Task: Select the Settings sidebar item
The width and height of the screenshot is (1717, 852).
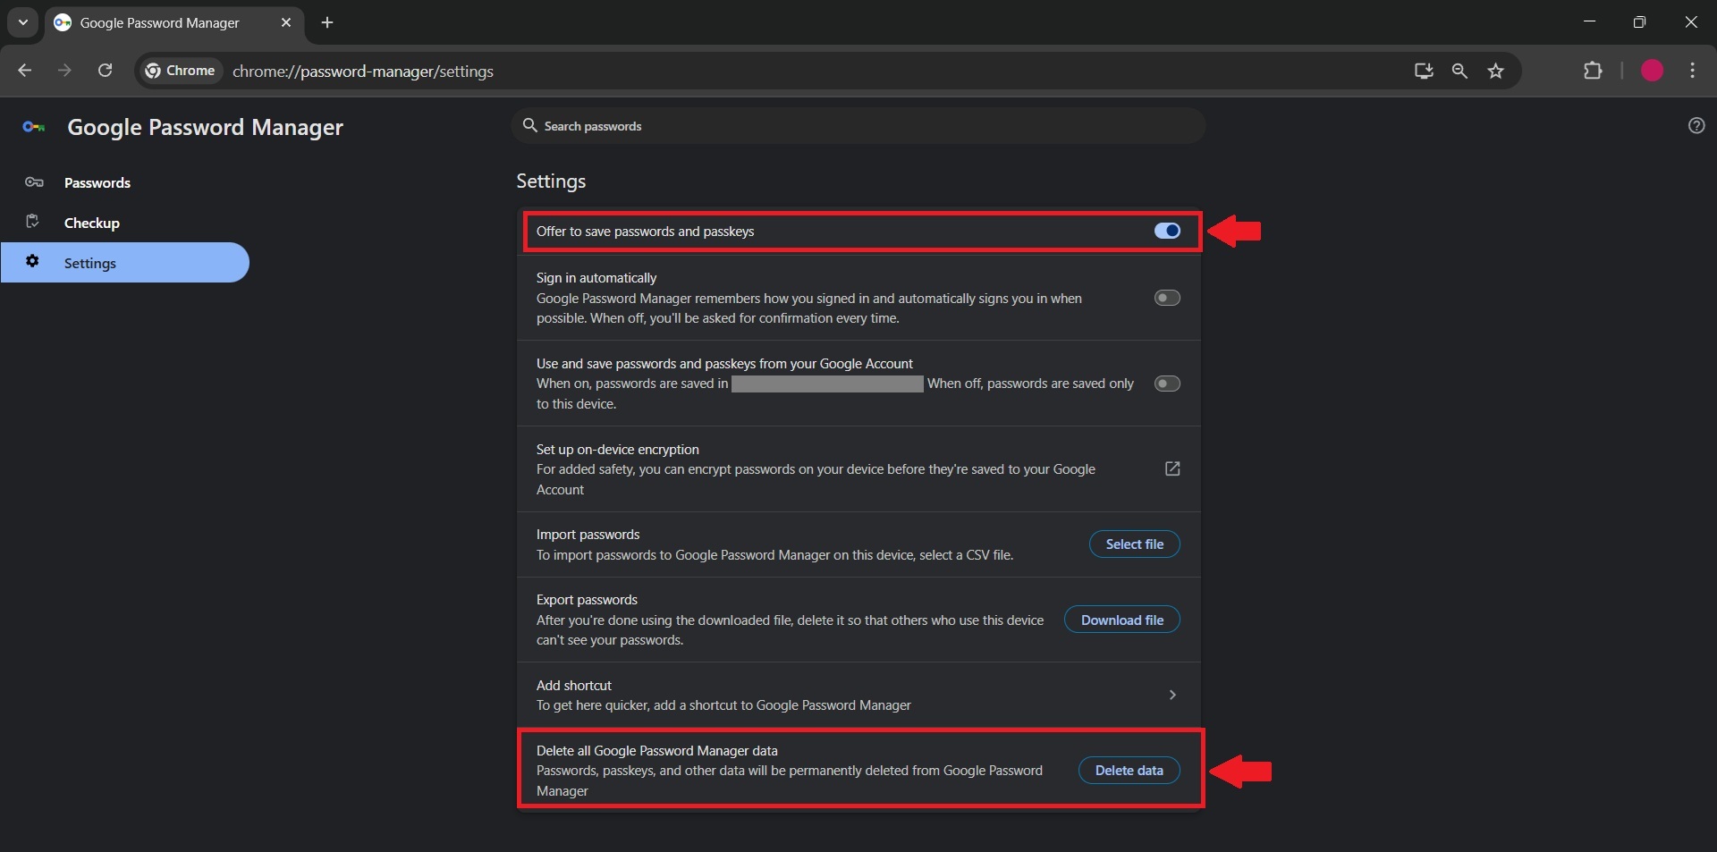Action: point(125,263)
